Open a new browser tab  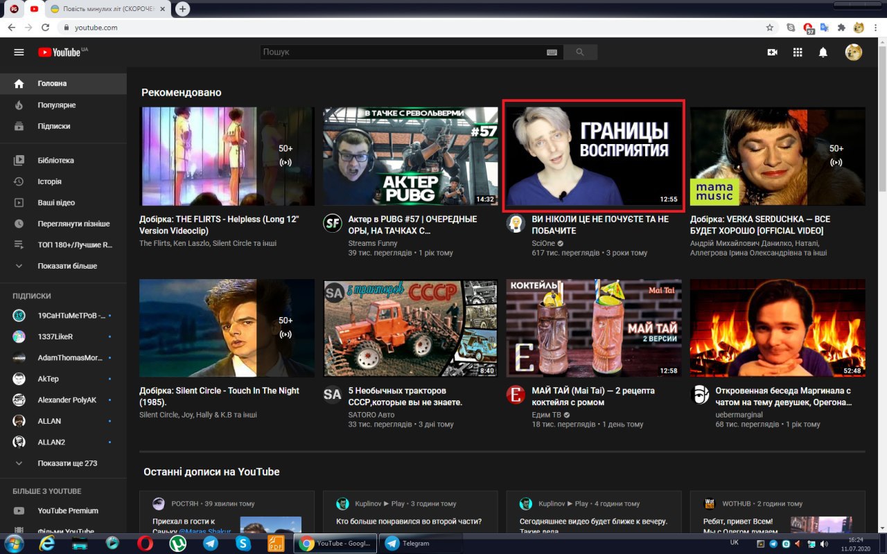pyautogui.click(x=182, y=9)
